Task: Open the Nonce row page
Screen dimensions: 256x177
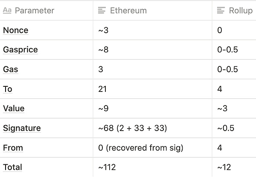Action: tap(15, 30)
